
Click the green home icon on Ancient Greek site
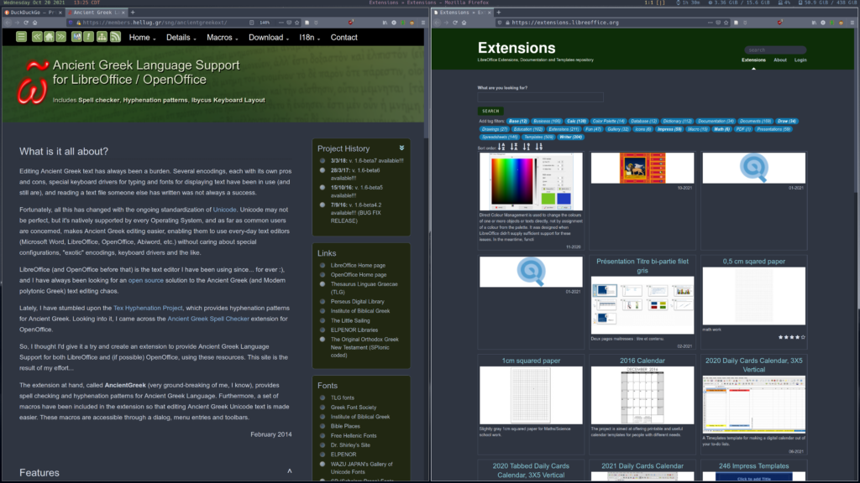coord(49,37)
